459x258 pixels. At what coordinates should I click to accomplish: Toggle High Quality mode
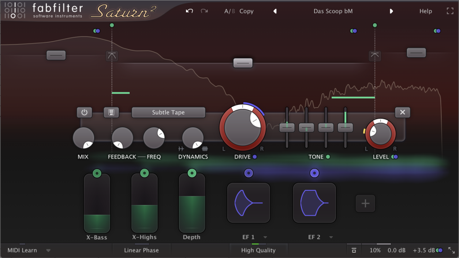pyautogui.click(x=258, y=250)
